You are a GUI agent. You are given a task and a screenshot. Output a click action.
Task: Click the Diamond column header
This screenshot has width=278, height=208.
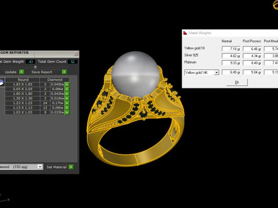point(54,80)
